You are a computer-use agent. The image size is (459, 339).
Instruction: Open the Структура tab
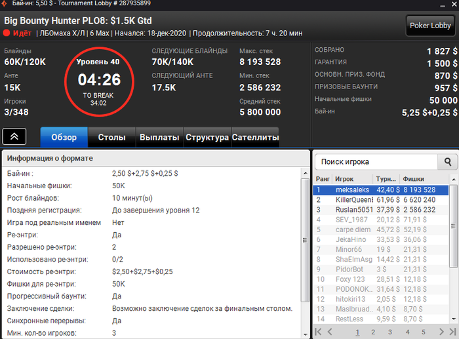pos(207,137)
